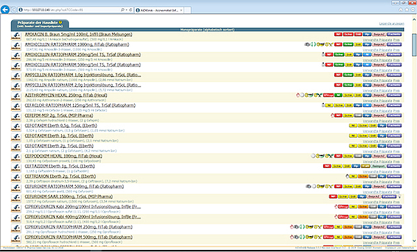The width and height of the screenshot is (417, 252).
Task: Click Verwandte Präparate link under CEFTAZIDIM row
Action: coord(377,171)
